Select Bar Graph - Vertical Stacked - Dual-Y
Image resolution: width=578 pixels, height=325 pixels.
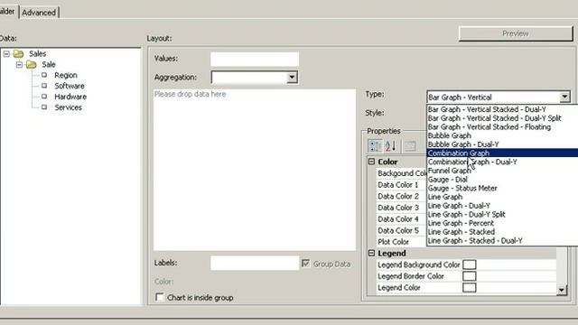[502, 109]
